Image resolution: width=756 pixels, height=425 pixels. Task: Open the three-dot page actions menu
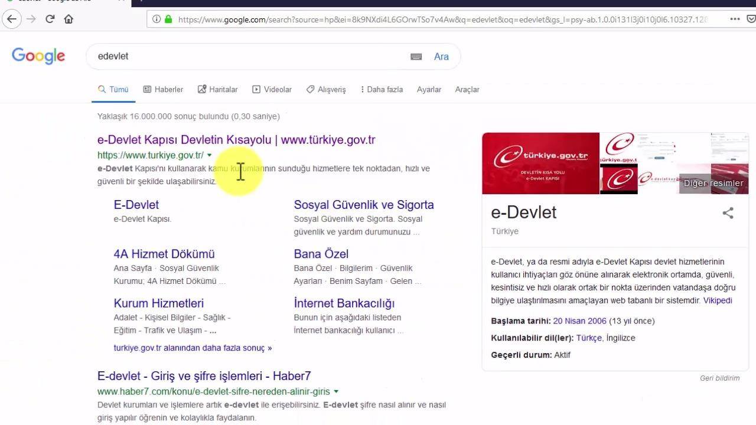click(735, 19)
